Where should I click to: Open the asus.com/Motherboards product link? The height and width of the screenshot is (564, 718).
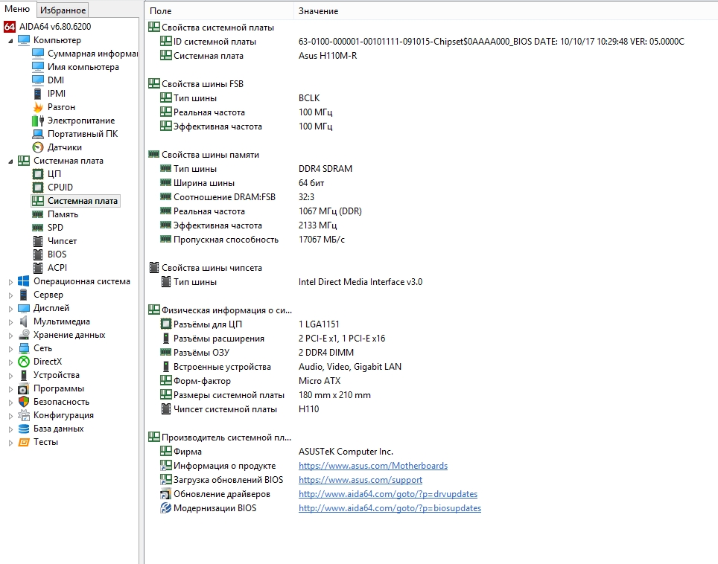372,466
